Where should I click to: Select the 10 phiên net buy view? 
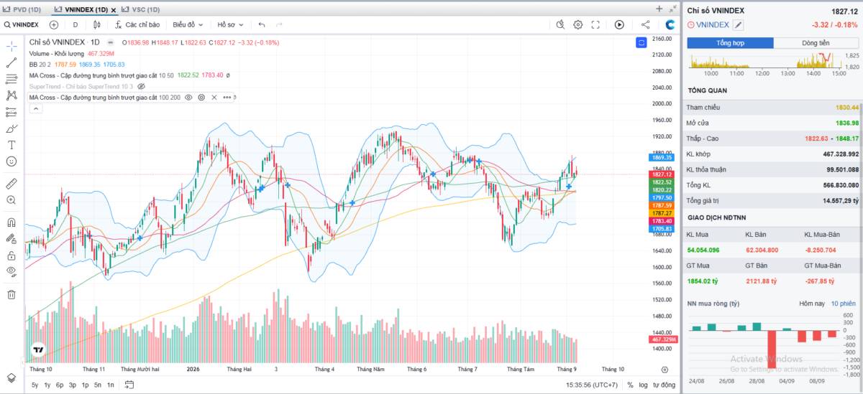coord(843,304)
